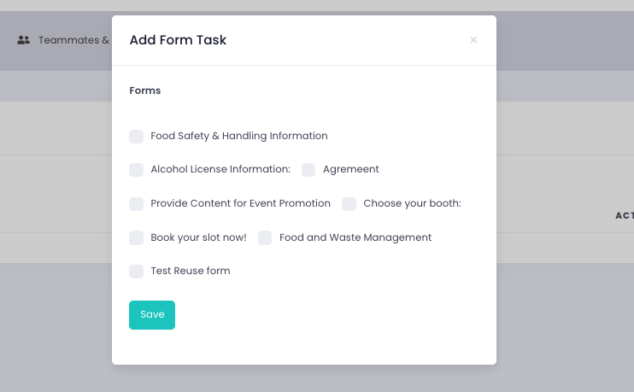Click the 'Provide Content for Event Promotion' label text
The width and height of the screenshot is (634, 392).
[240, 204]
